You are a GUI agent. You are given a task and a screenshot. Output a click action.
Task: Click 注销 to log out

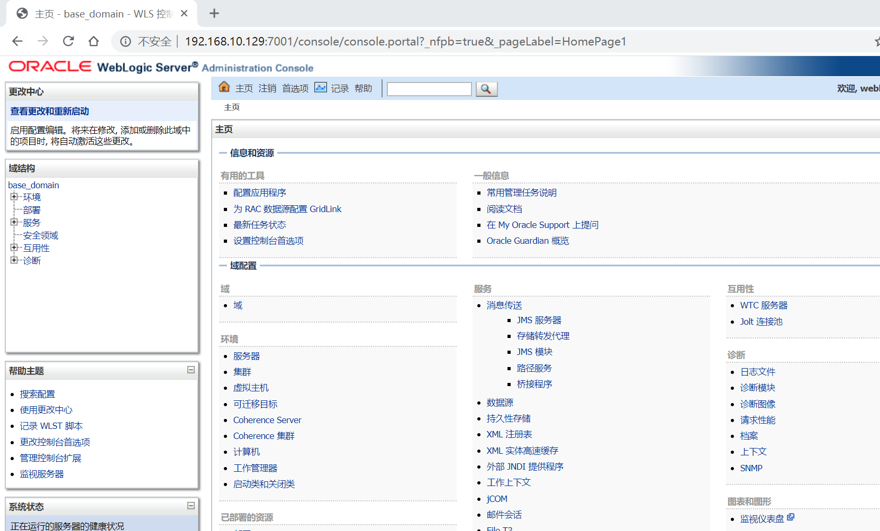267,88
